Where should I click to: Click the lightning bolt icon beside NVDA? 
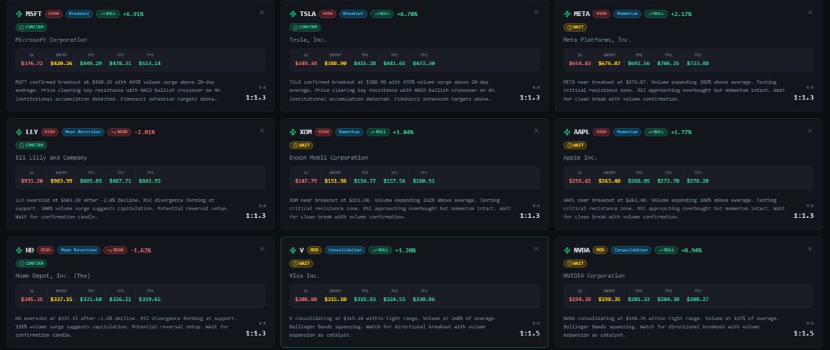(x=568, y=250)
